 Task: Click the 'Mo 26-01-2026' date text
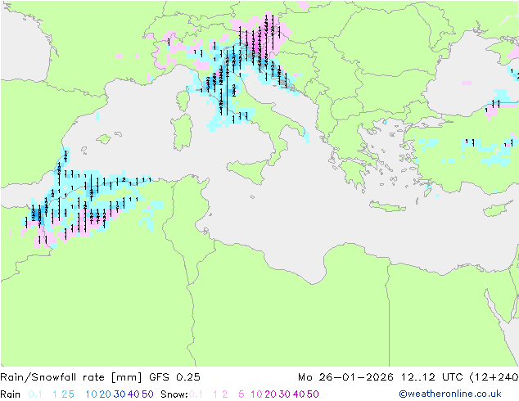(x=345, y=377)
